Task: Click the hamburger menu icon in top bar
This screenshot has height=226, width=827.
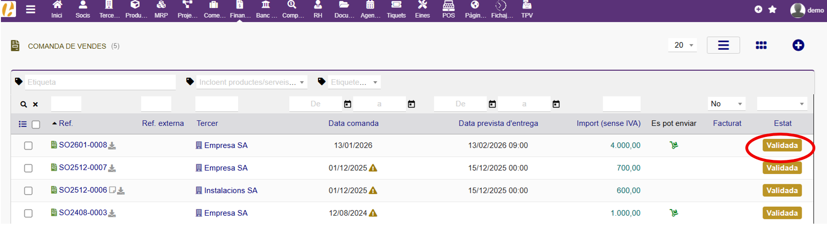Action: [31, 9]
